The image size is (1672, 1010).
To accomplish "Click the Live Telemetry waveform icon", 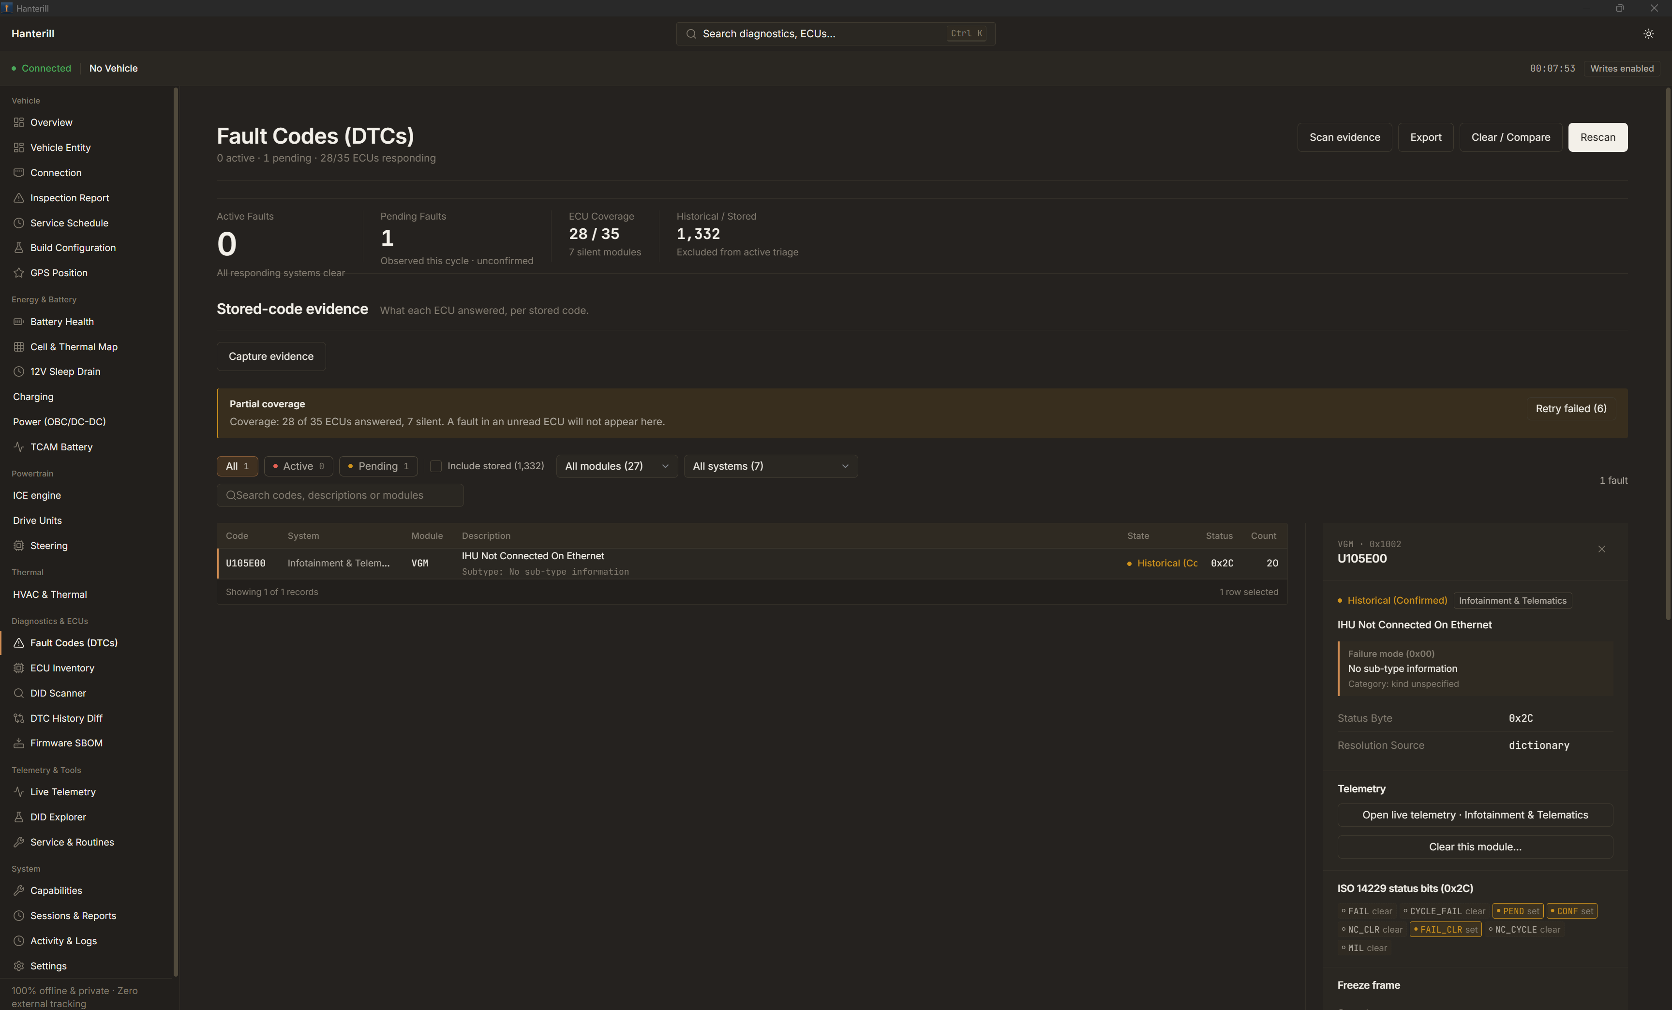I will click(x=19, y=791).
